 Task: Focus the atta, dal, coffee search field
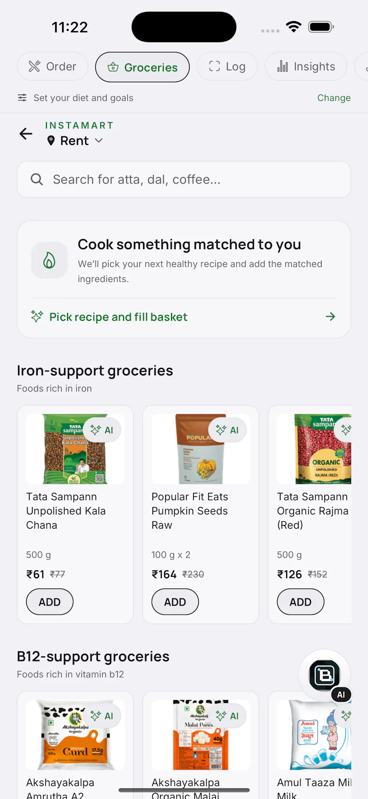click(x=184, y=179)
